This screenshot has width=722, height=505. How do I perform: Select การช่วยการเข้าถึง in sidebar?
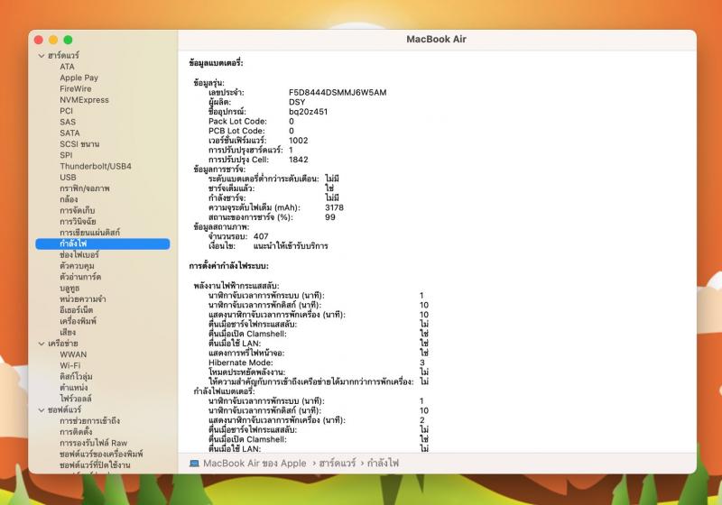click(x=89, y=421)
